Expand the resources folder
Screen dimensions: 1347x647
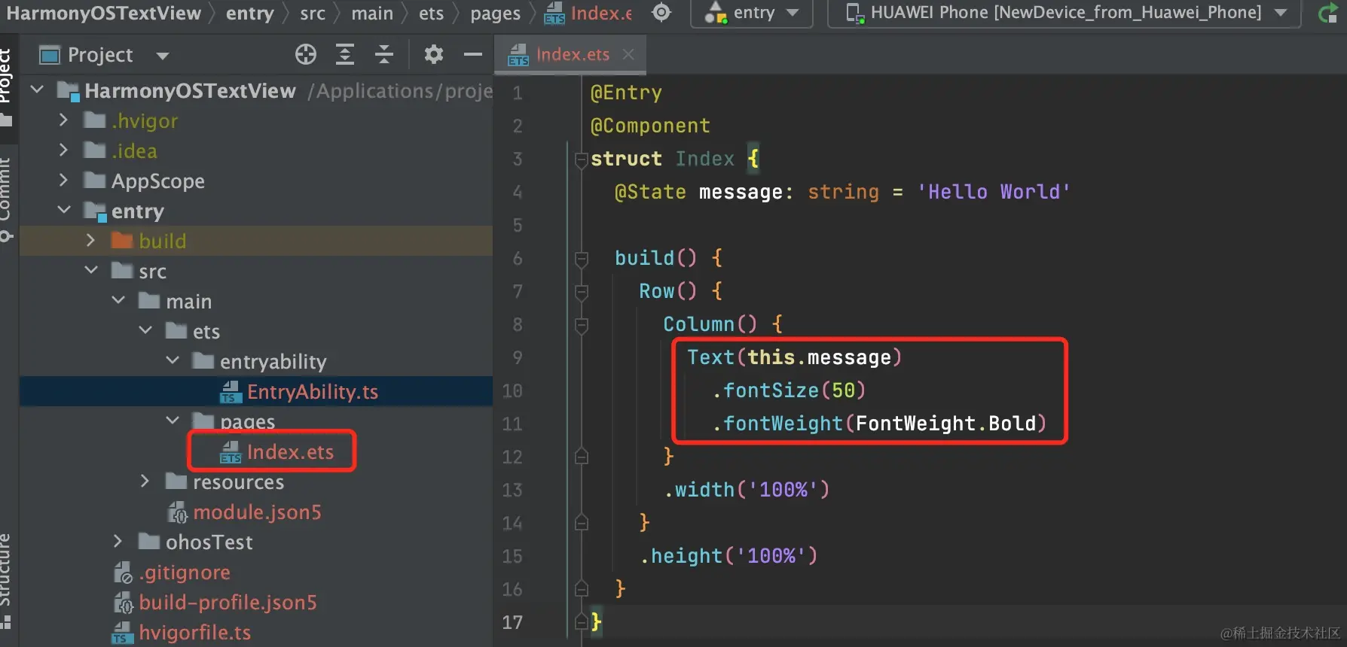click(145, 481)
